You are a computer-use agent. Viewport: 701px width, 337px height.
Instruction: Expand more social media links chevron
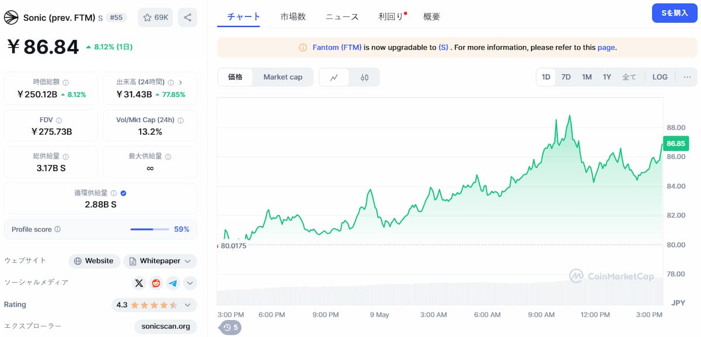(190, 283)
